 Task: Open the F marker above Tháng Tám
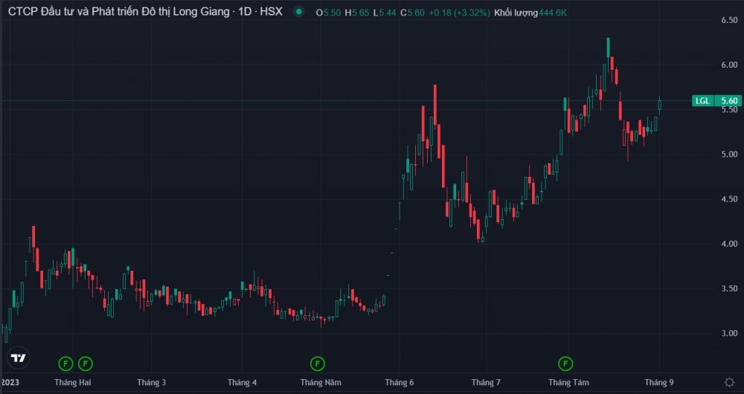[x=565, y=364]
